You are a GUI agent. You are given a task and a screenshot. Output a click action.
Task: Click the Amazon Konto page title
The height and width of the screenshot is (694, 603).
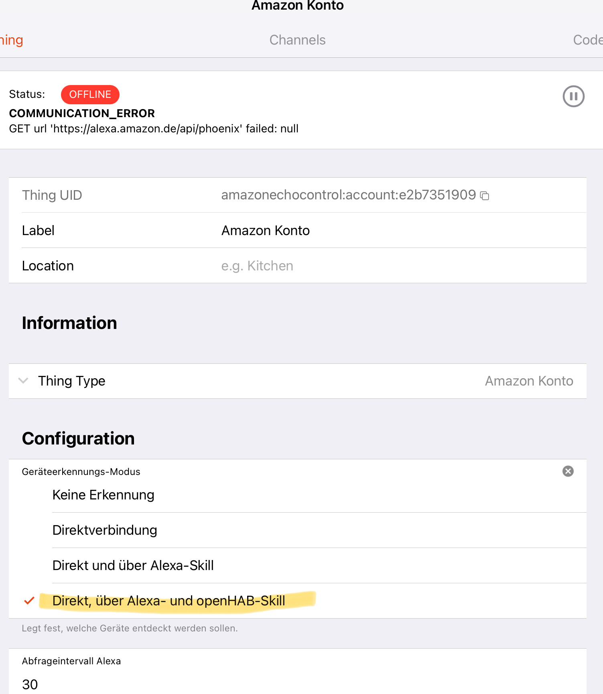coord(297,6)
